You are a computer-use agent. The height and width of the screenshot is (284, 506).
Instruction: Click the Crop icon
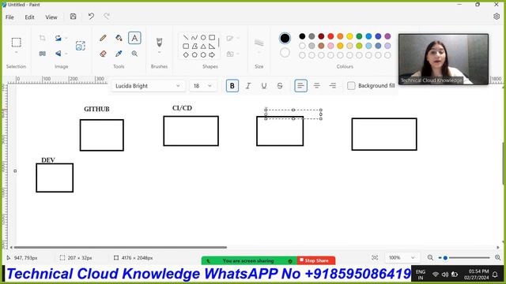42,38
